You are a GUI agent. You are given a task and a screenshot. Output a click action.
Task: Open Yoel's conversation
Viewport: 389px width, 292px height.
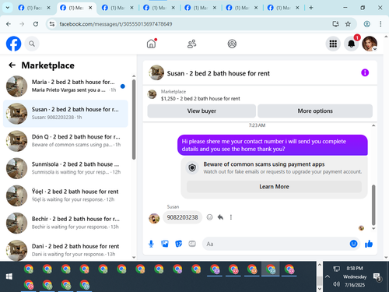[x=65, y=195]
